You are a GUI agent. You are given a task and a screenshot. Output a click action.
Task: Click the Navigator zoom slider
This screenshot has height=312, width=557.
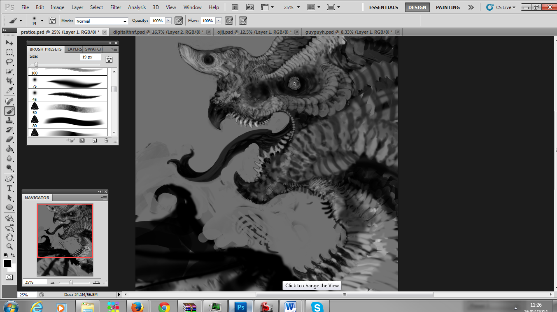pos(71,282)
